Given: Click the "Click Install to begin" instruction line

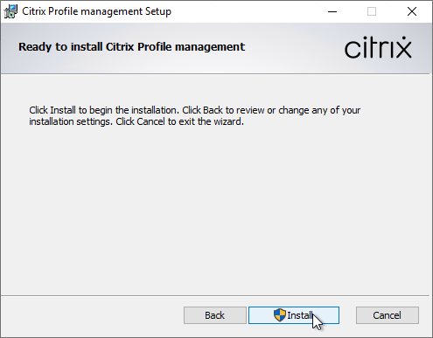Looking at the screenshot, I should pos(194,110).
